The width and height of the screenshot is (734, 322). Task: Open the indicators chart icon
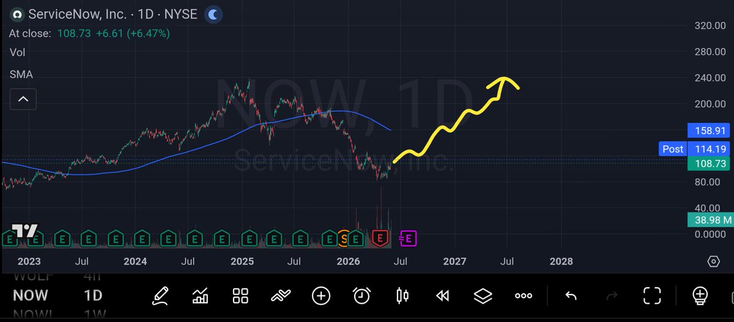coord(201,296)
